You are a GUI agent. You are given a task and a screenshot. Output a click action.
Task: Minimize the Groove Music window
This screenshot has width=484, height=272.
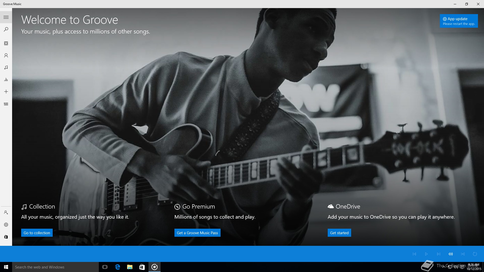[455, 4]
